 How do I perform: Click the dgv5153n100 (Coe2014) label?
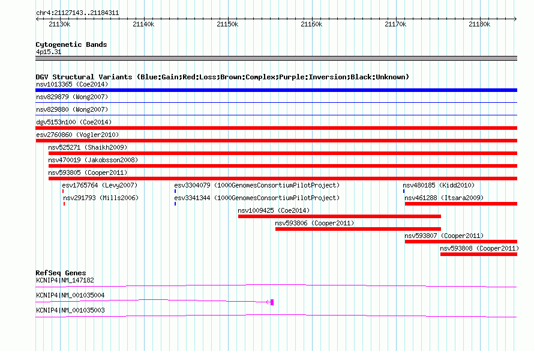[x=74, y=122]
